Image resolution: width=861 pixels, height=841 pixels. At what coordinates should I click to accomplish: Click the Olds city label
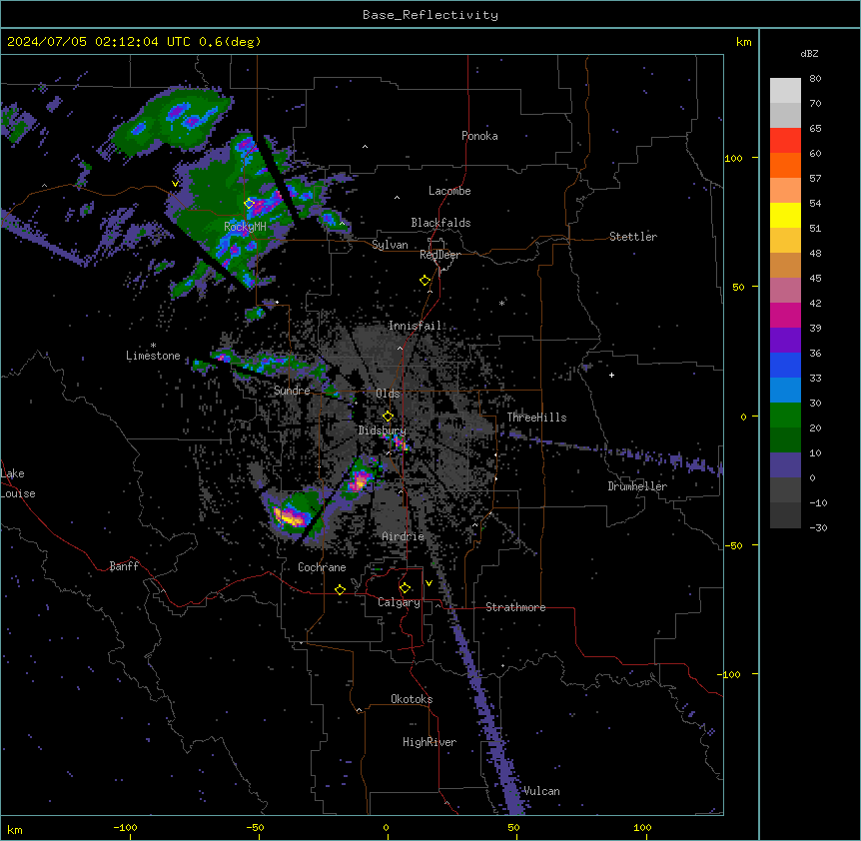388,394
